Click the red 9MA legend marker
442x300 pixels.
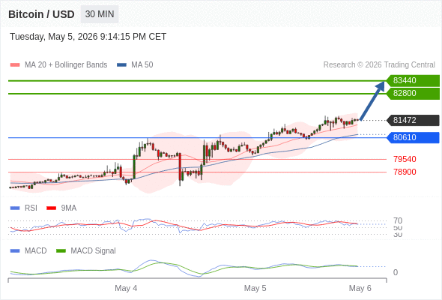(51, 208)
